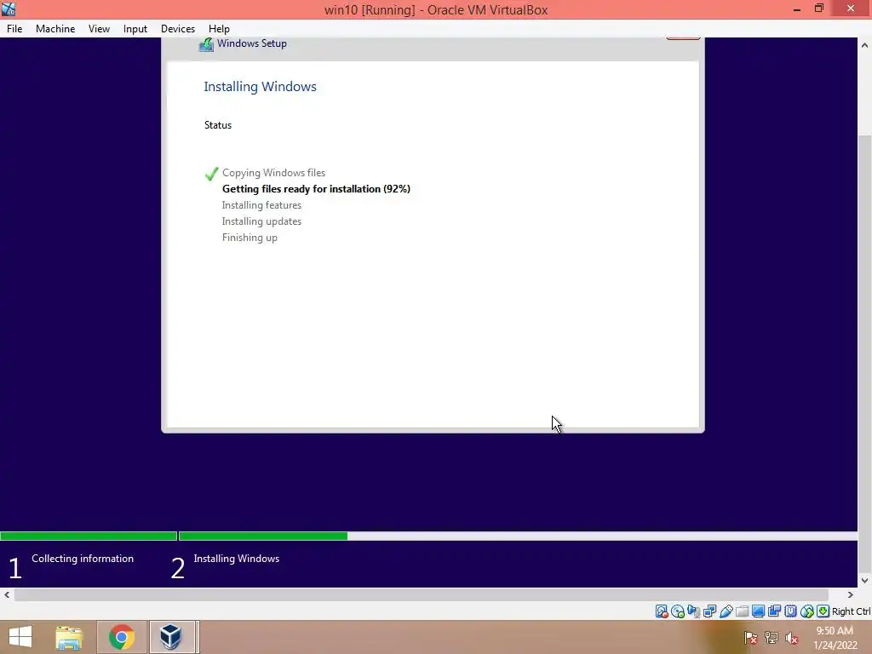Click the network tray icon

click(x=772, y=637)
